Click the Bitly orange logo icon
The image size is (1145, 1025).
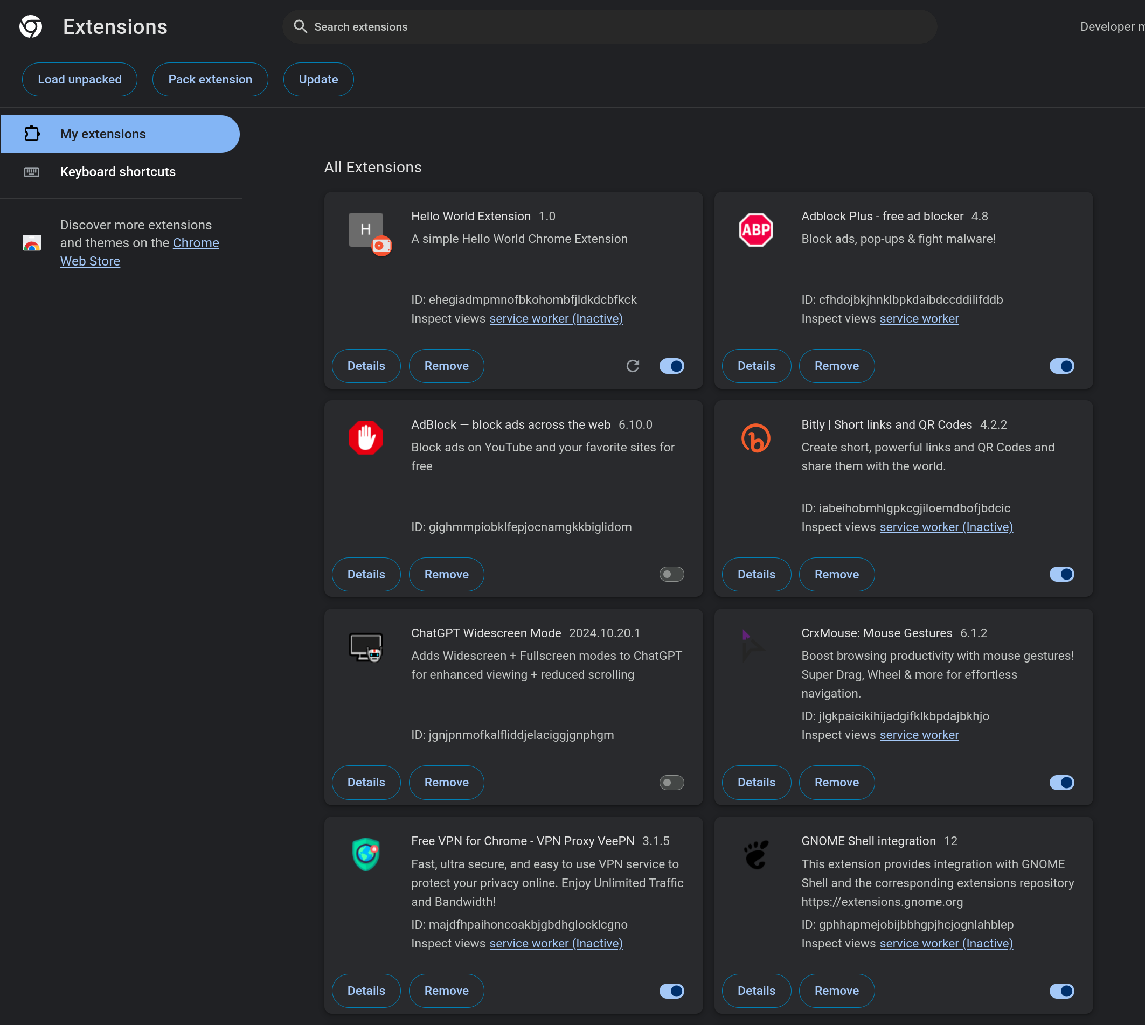755,437
